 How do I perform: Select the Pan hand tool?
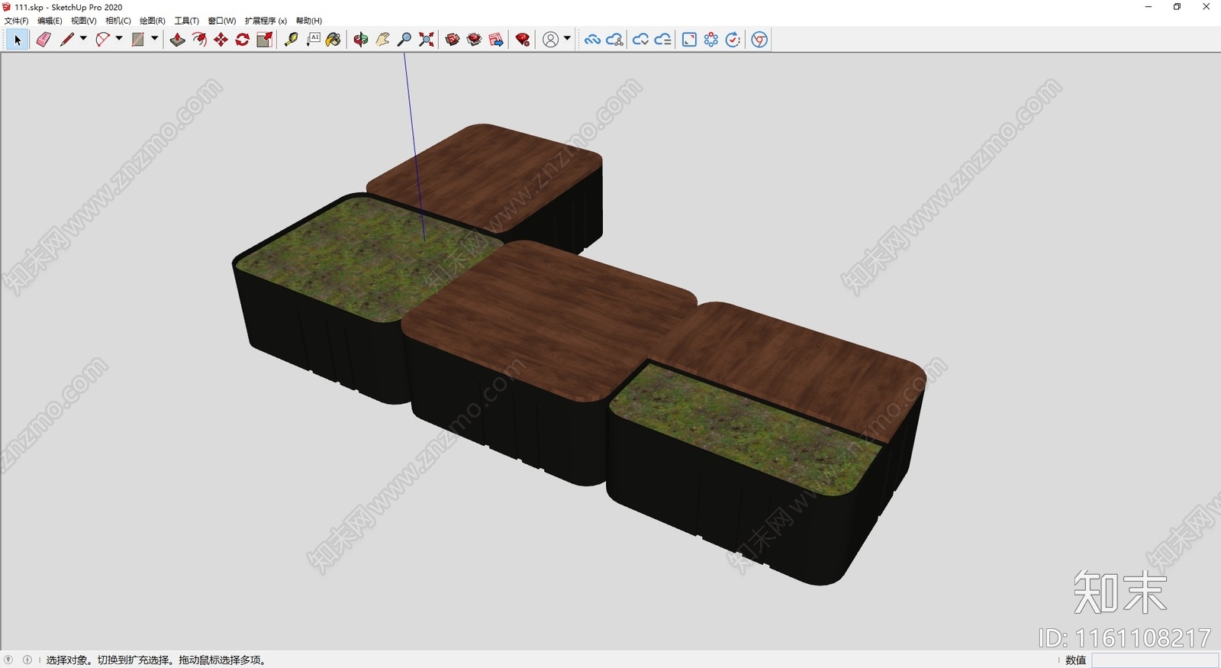pyautogui.click(x=383, y=40)
